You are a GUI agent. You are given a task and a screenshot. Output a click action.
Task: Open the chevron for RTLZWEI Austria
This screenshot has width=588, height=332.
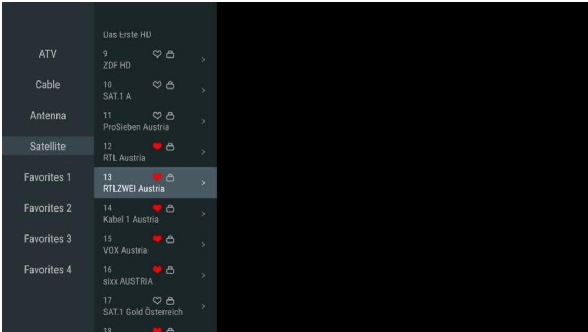click(203, 183)
